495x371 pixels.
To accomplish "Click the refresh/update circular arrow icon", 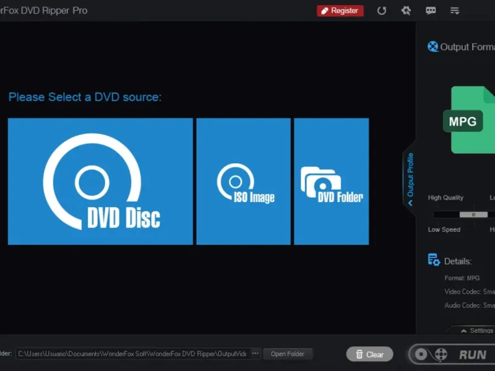I will point(382,11).
